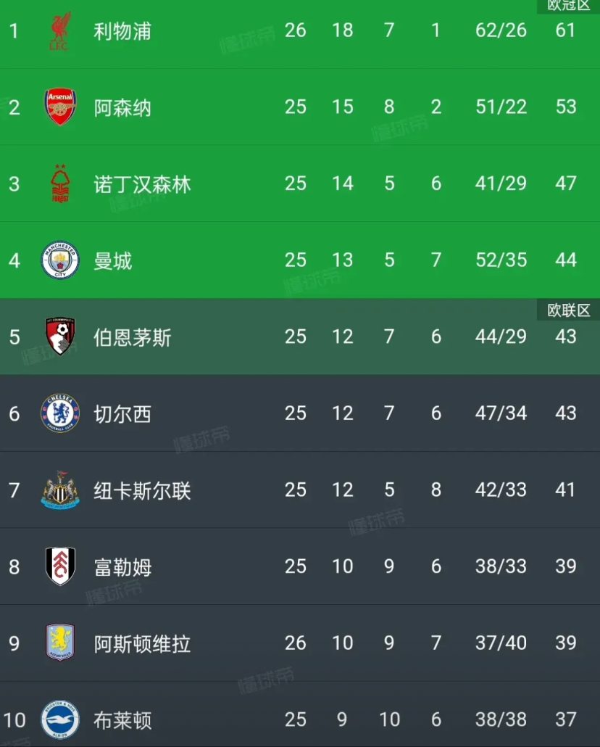Screen dimensions: 600x747
Task: Tap the 欧冠区 zone label
Action: pos(569,7)
